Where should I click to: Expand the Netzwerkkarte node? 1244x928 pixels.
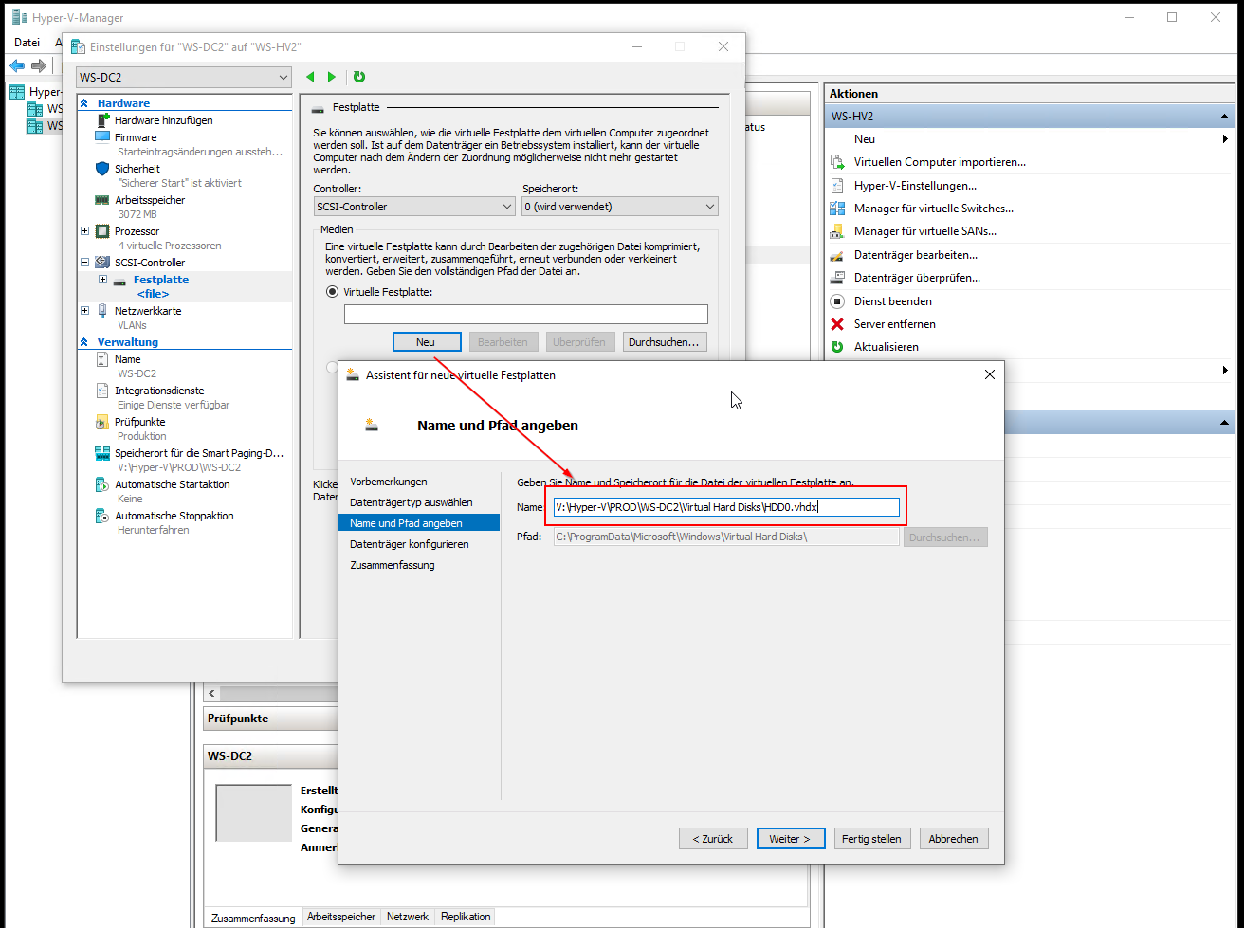85,311
